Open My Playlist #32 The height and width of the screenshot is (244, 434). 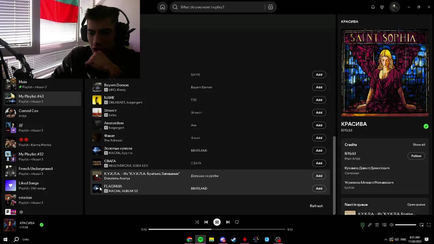[x=42, y=157]
